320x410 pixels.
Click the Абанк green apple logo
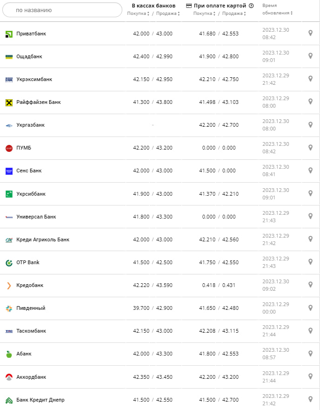pos(9,354)
